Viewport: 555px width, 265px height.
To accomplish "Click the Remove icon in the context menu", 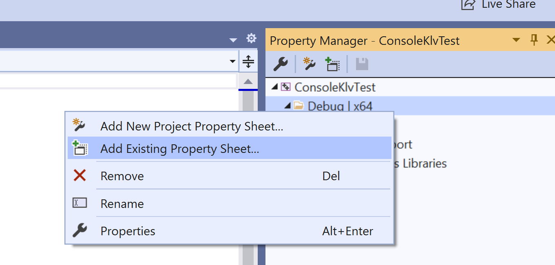I will pos(80,176).
